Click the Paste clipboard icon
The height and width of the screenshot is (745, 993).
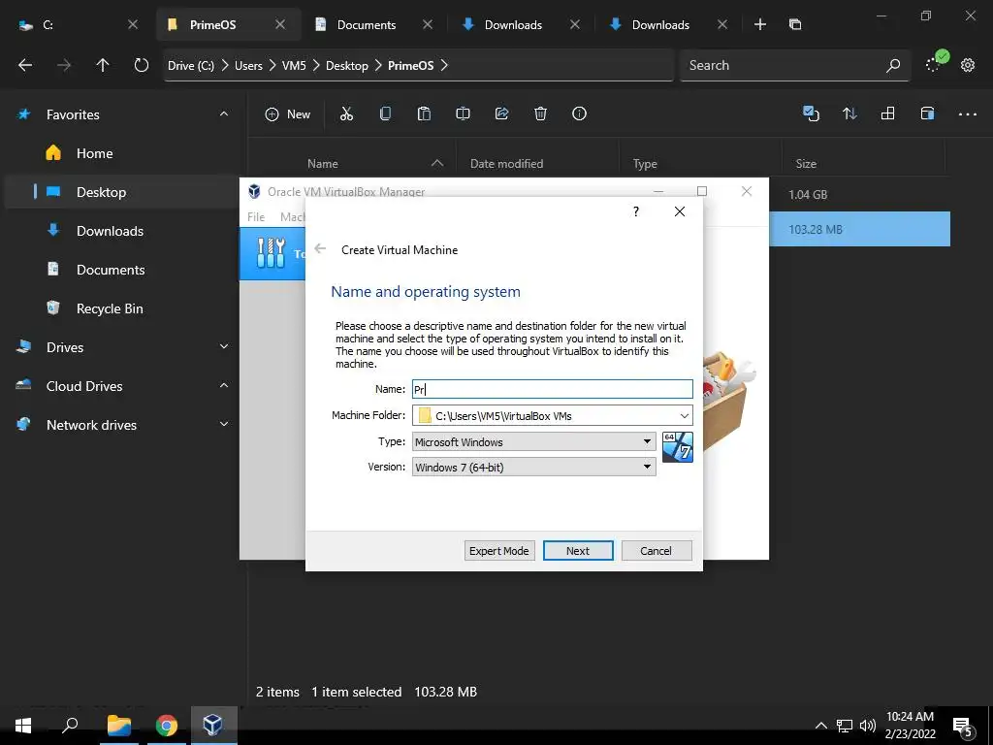pyautogui.click(x=425, y=114)
